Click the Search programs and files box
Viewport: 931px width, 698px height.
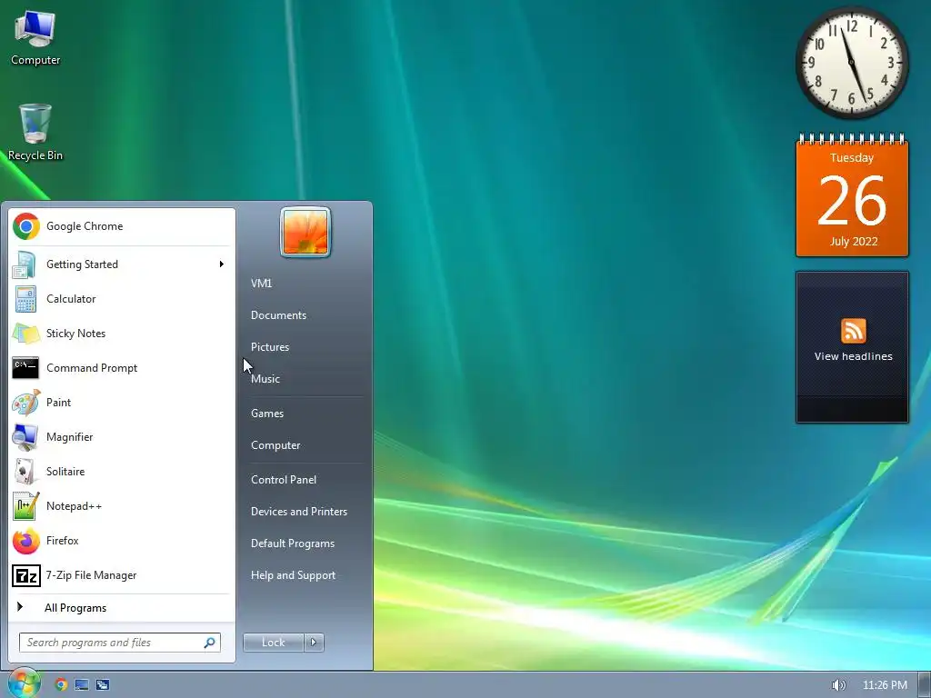[x=119, y=643]
